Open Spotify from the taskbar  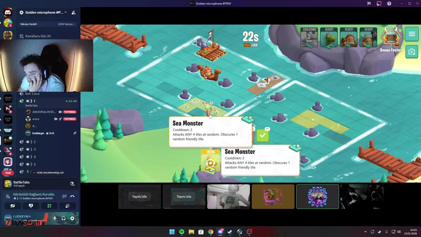[182, 232]
